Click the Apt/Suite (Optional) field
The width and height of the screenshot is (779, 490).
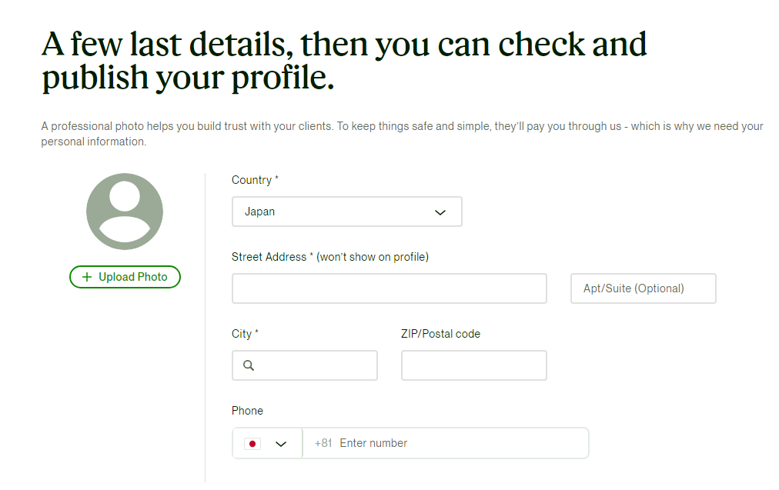tap(643, 288)
